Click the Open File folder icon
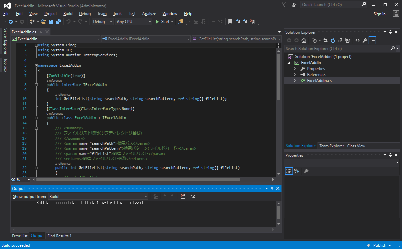402x249 pixels. click(x=44, y=22)
